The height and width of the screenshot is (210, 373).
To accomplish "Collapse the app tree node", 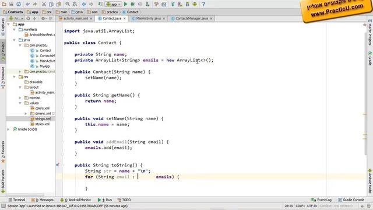I will point(9,24).
